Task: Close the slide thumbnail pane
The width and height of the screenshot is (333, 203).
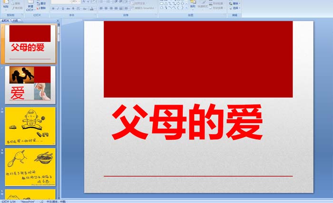Action: point(58,20)
